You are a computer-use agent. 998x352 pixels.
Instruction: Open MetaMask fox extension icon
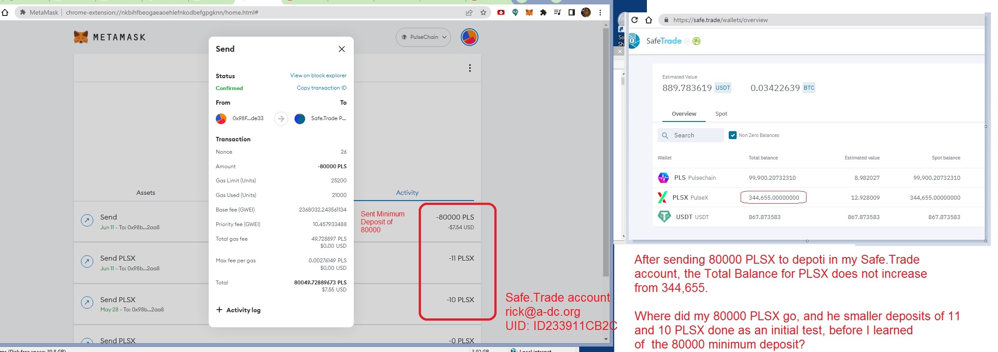coord(529,12)
